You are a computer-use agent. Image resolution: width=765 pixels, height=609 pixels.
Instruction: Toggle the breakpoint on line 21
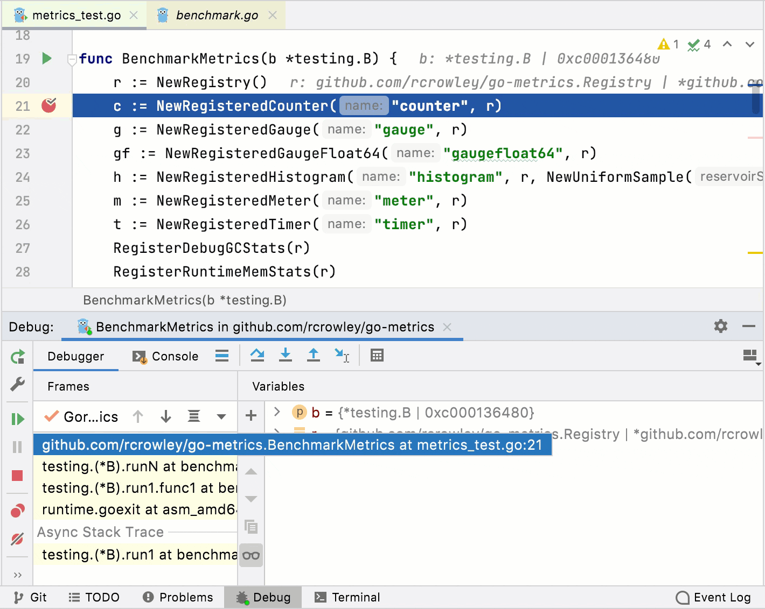click(x=48, y=105)
